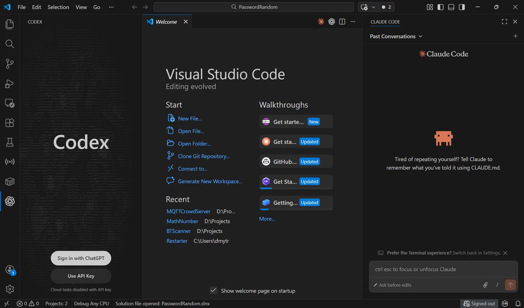Open the Source Control view
The height and width of the screenshot is (308, 524).
[x=10, y=64]
